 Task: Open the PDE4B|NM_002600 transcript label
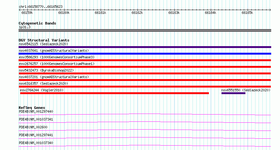coord(33,127)
